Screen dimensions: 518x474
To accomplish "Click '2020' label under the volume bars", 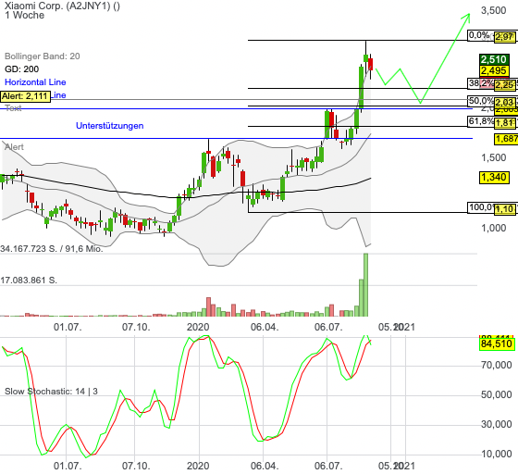I will [198, 327].
